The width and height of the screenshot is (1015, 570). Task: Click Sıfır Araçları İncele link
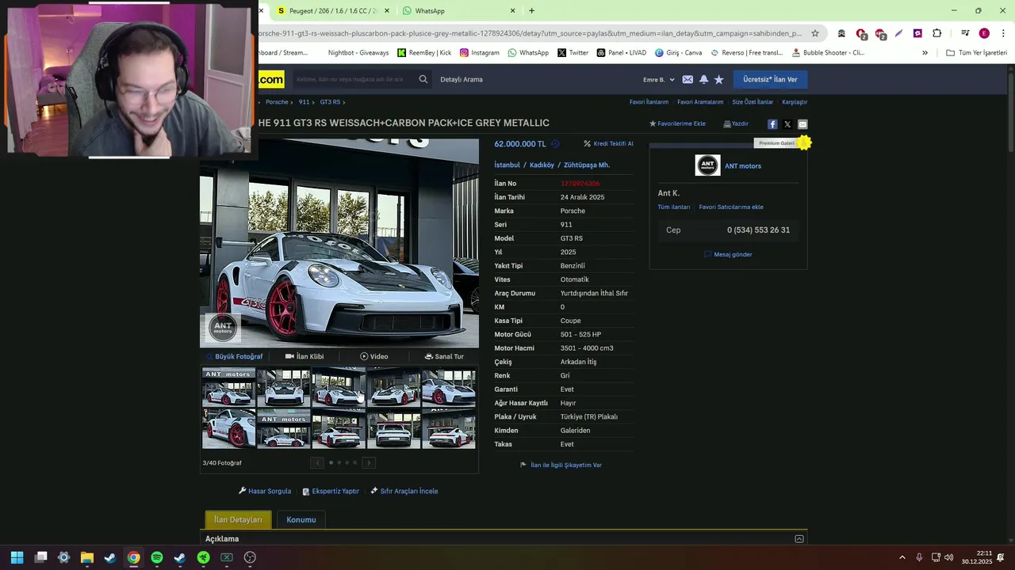click(404, 492)
